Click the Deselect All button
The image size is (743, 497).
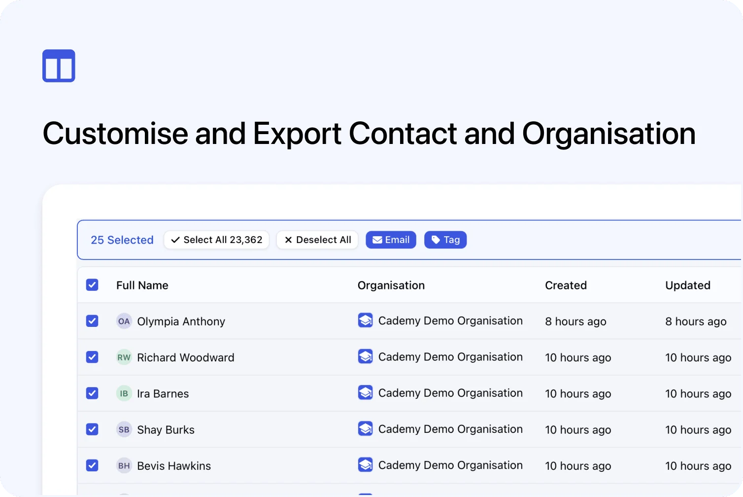click(317, 240)
